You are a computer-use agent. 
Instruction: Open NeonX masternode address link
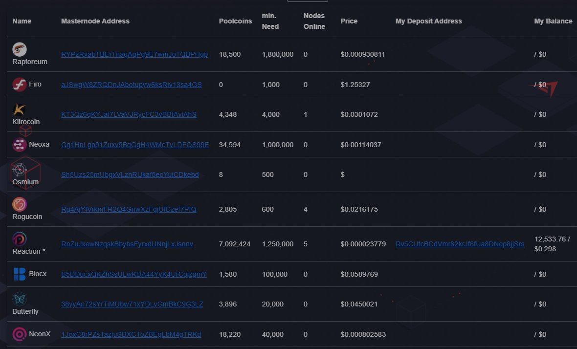[x=131, y=334]
